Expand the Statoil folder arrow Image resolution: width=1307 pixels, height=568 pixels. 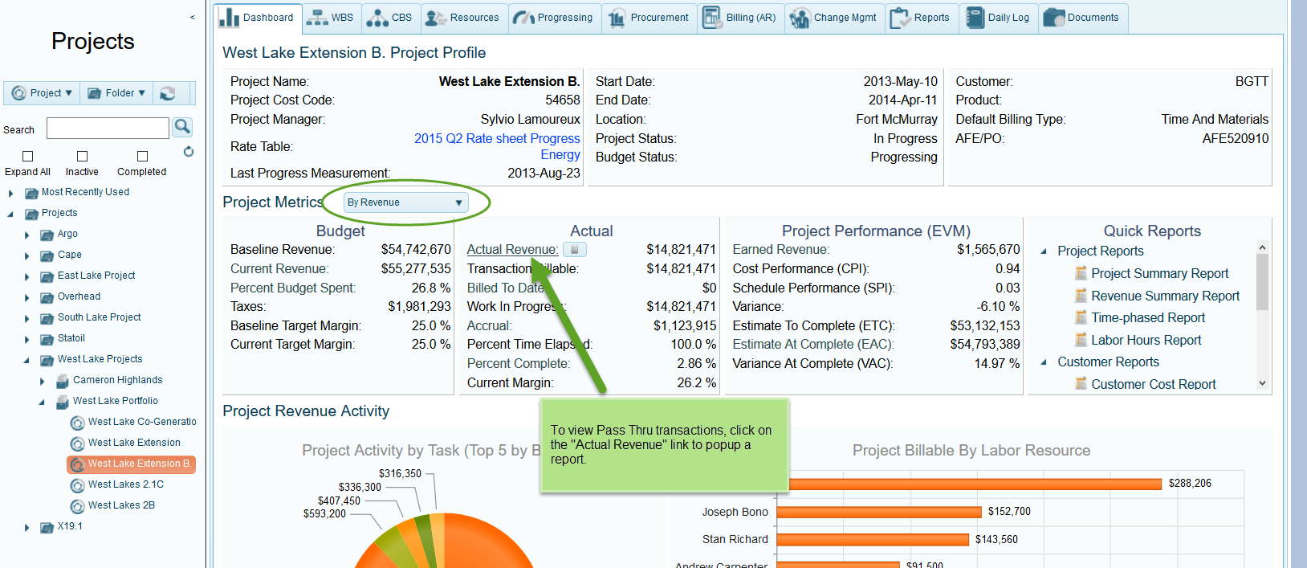pyautogui.click(x=26, y=339)
